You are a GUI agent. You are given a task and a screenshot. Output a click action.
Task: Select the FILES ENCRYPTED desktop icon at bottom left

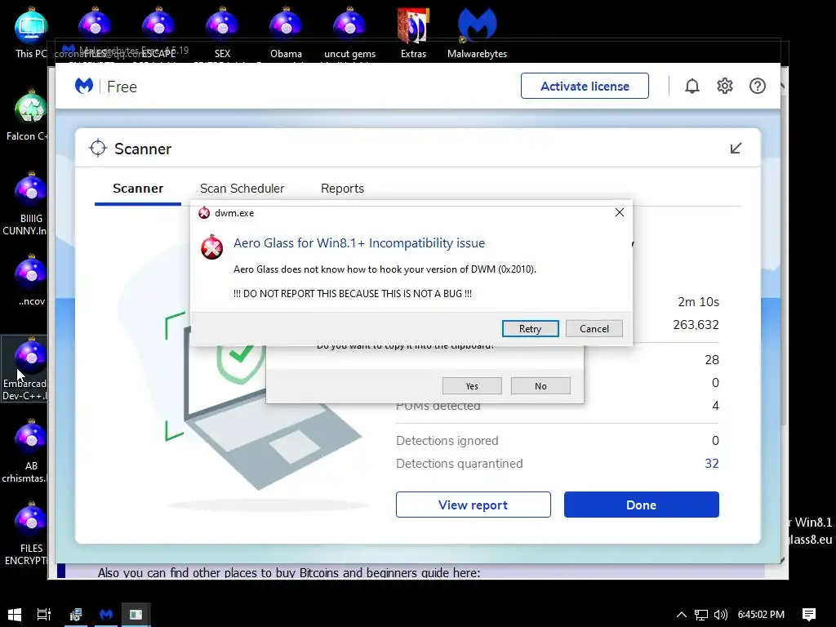pyautogui.click(x=27, y=533)
